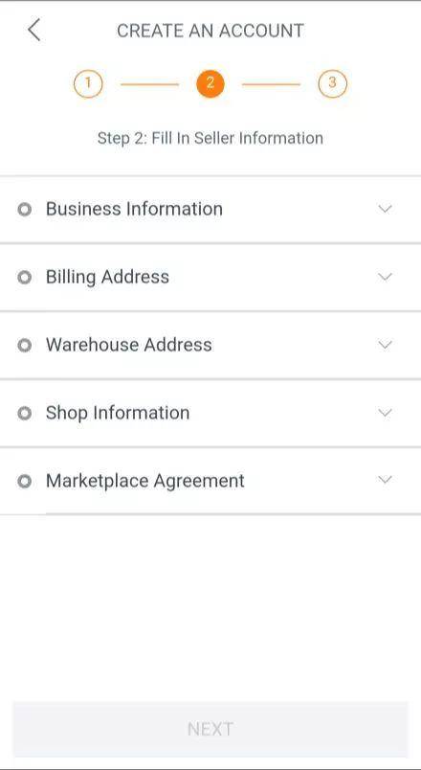
Task: Click the progress line between steps 2 and 3
Action: 271,84
